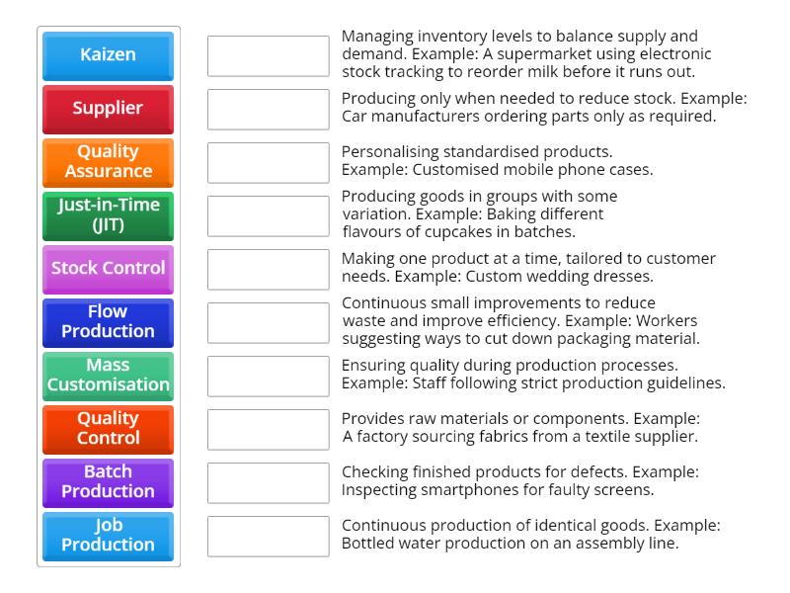Pick the Quality Control tile

108,429
